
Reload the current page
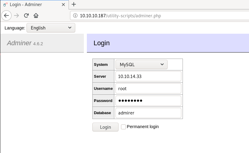pos(27,15)
